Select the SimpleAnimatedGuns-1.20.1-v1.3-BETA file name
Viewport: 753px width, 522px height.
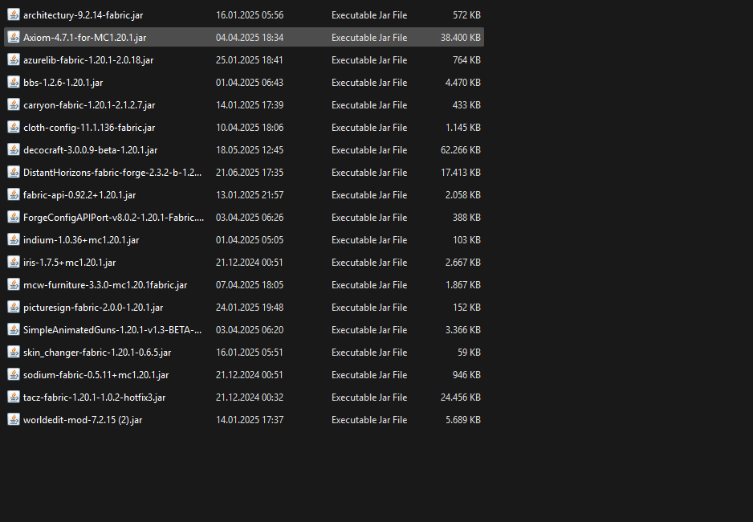point(112,330)
